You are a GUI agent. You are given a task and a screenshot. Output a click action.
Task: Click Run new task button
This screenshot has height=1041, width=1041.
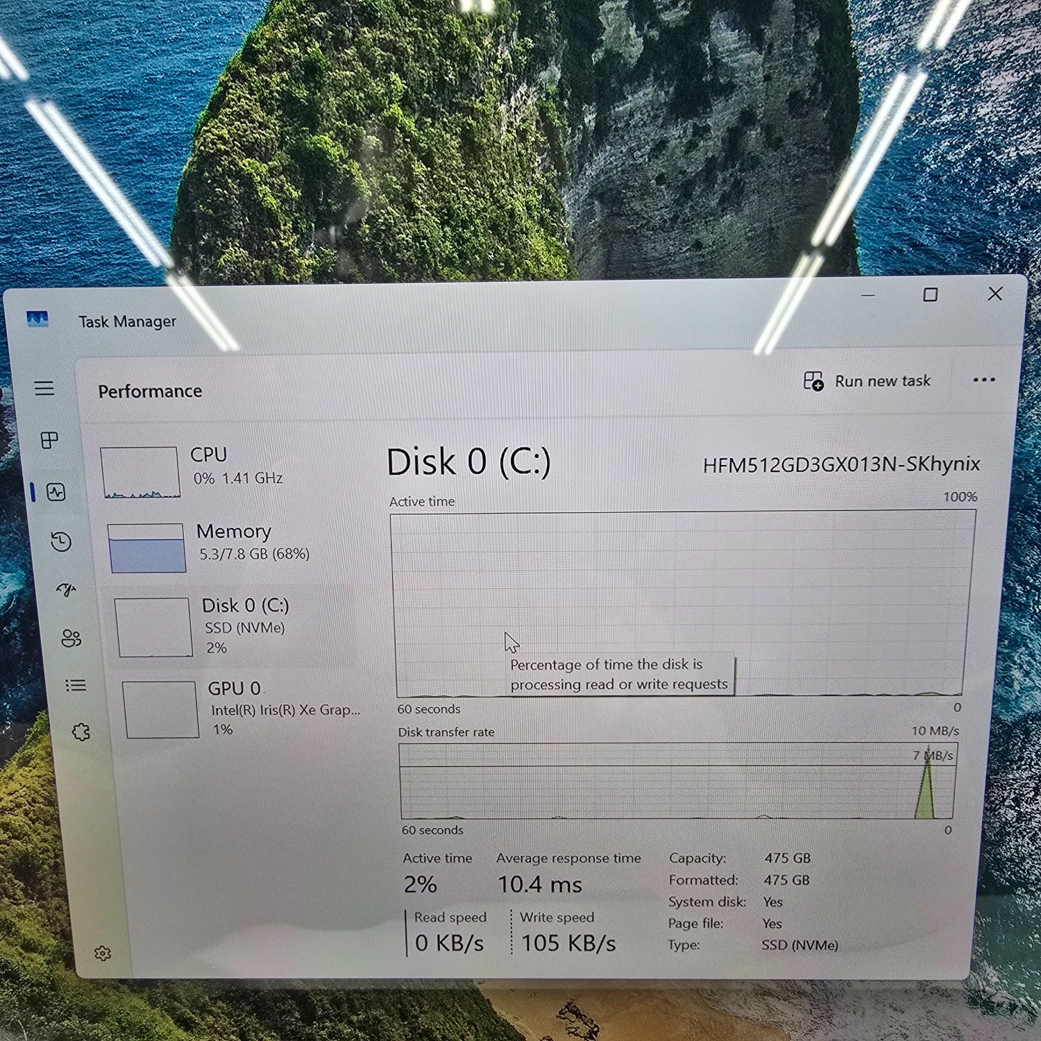(x=867, y=381)
